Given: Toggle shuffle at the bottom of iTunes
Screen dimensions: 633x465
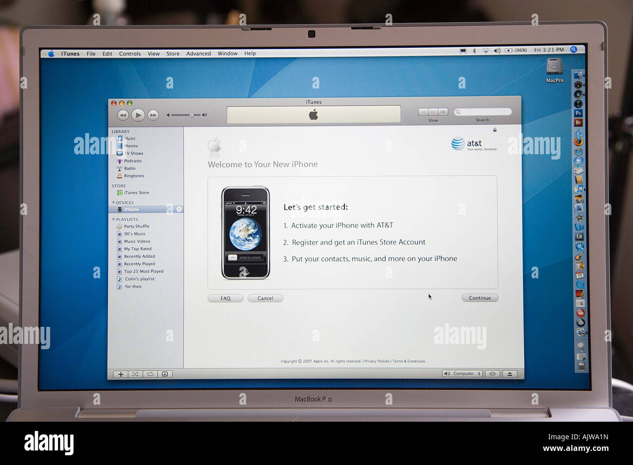Looking at the screenshot, I should click(x=135, y=374).
